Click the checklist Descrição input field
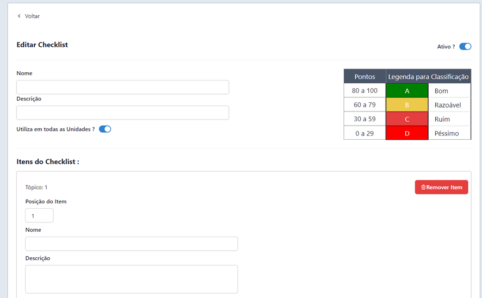 [122, 113]
